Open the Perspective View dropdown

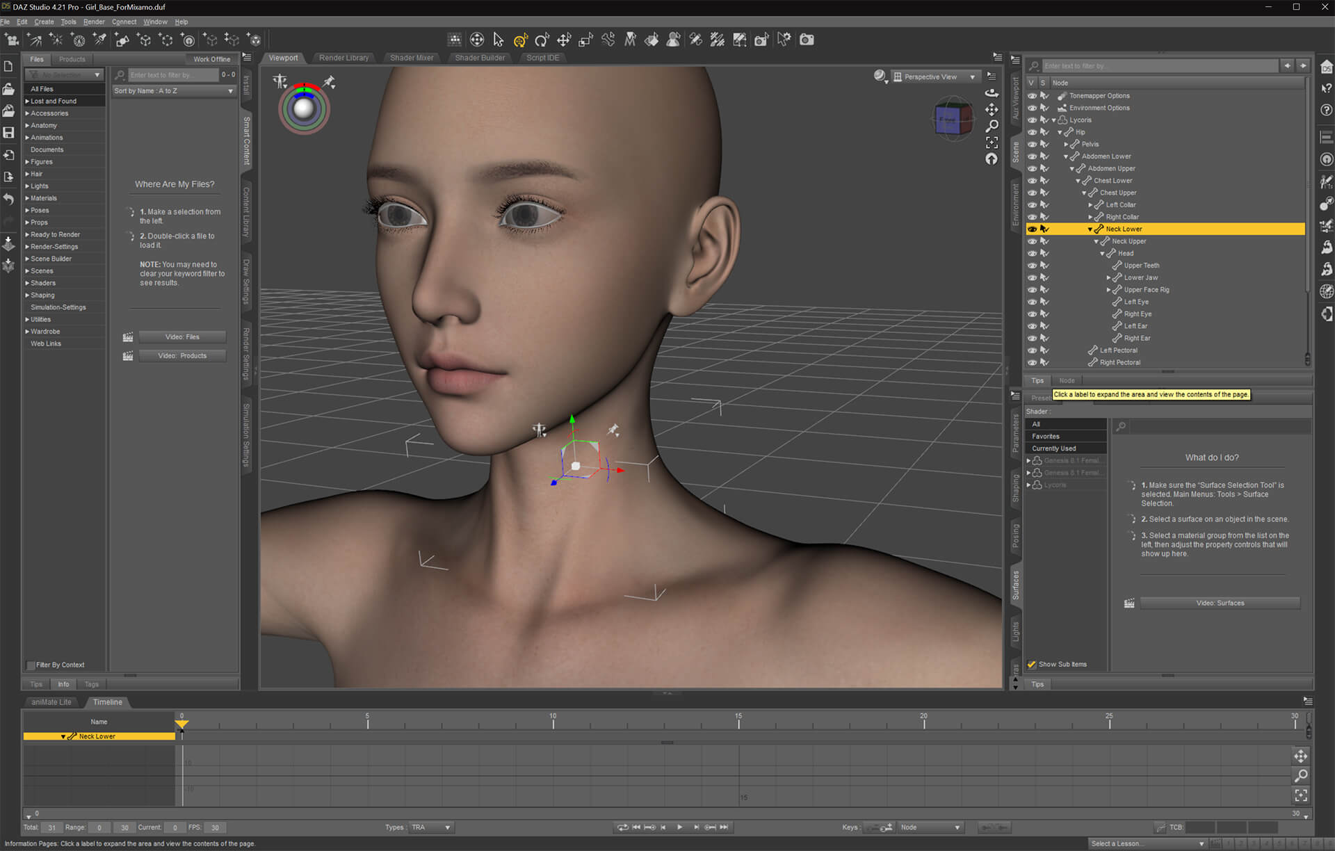936,76
